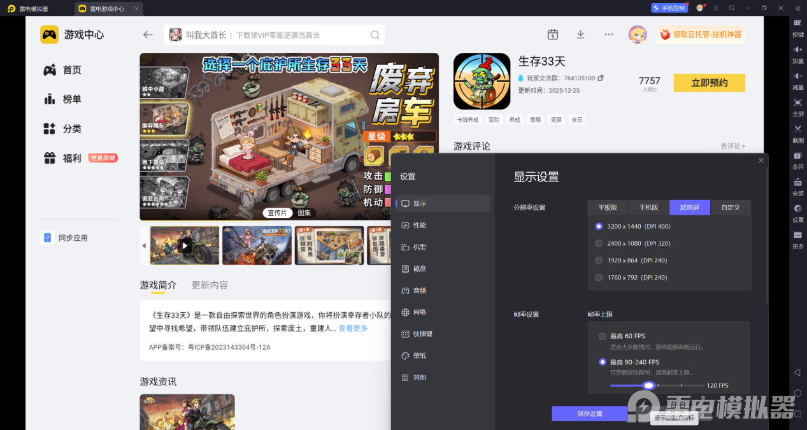Switch to 超宽屏 resolution tab

coord(690,208)
